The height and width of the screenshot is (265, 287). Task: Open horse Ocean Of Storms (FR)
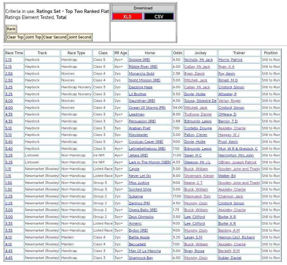[147, 108]
